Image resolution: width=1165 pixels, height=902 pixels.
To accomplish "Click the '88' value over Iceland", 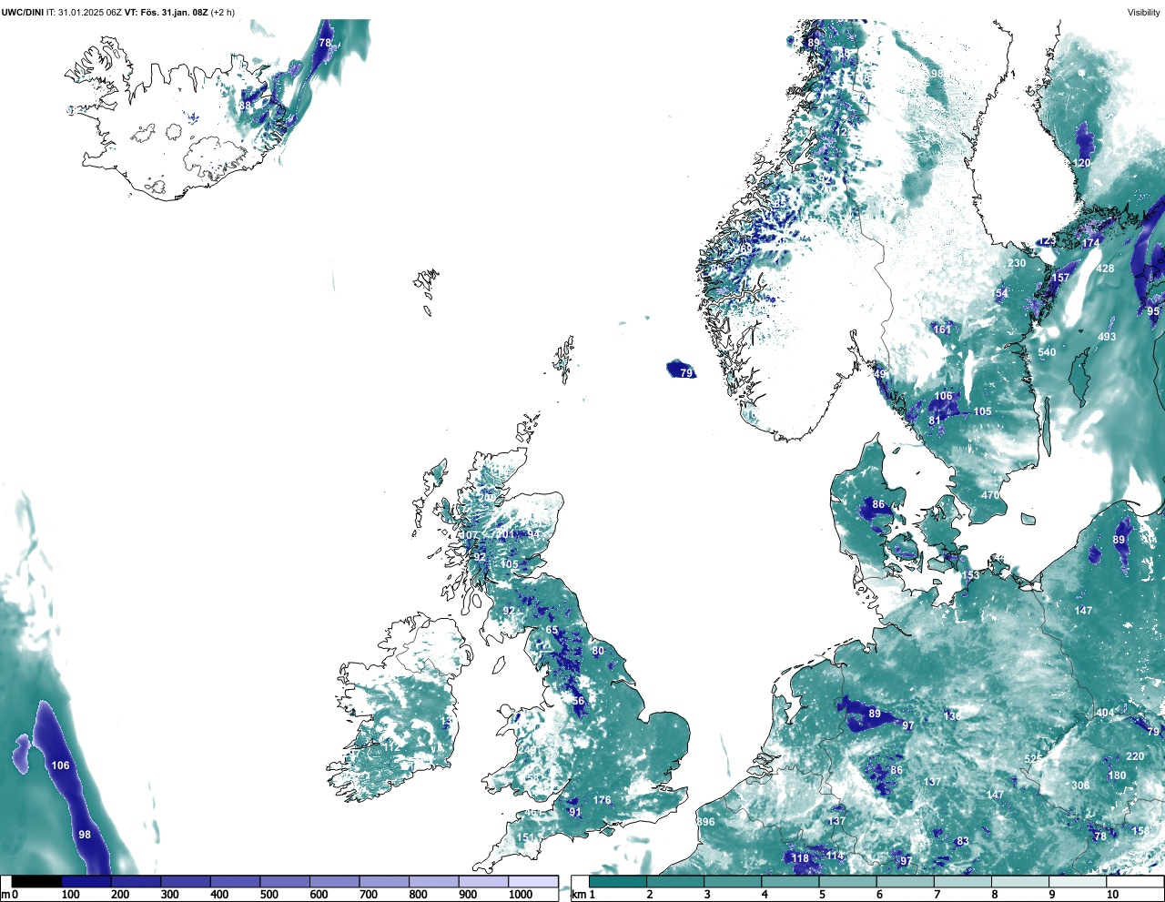I will [245, 106].
